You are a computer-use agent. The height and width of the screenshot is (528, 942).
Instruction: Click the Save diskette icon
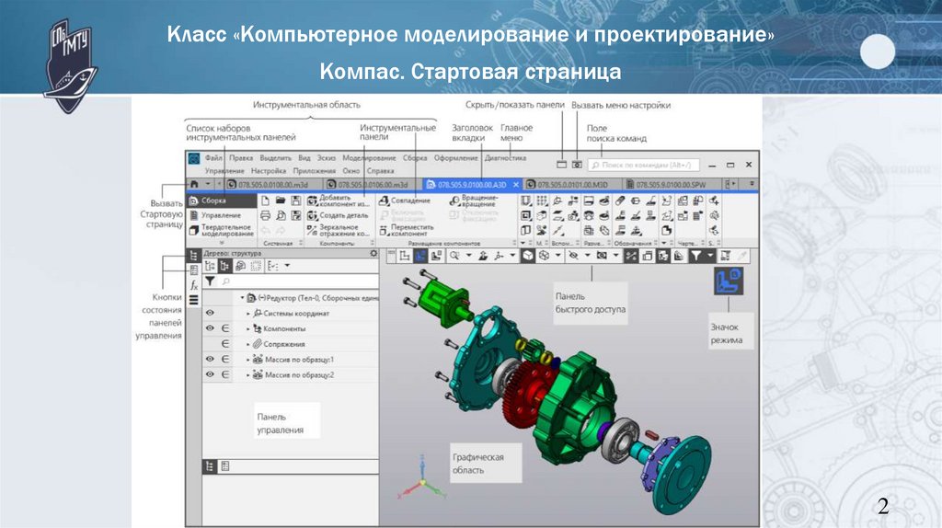point(295,201)
